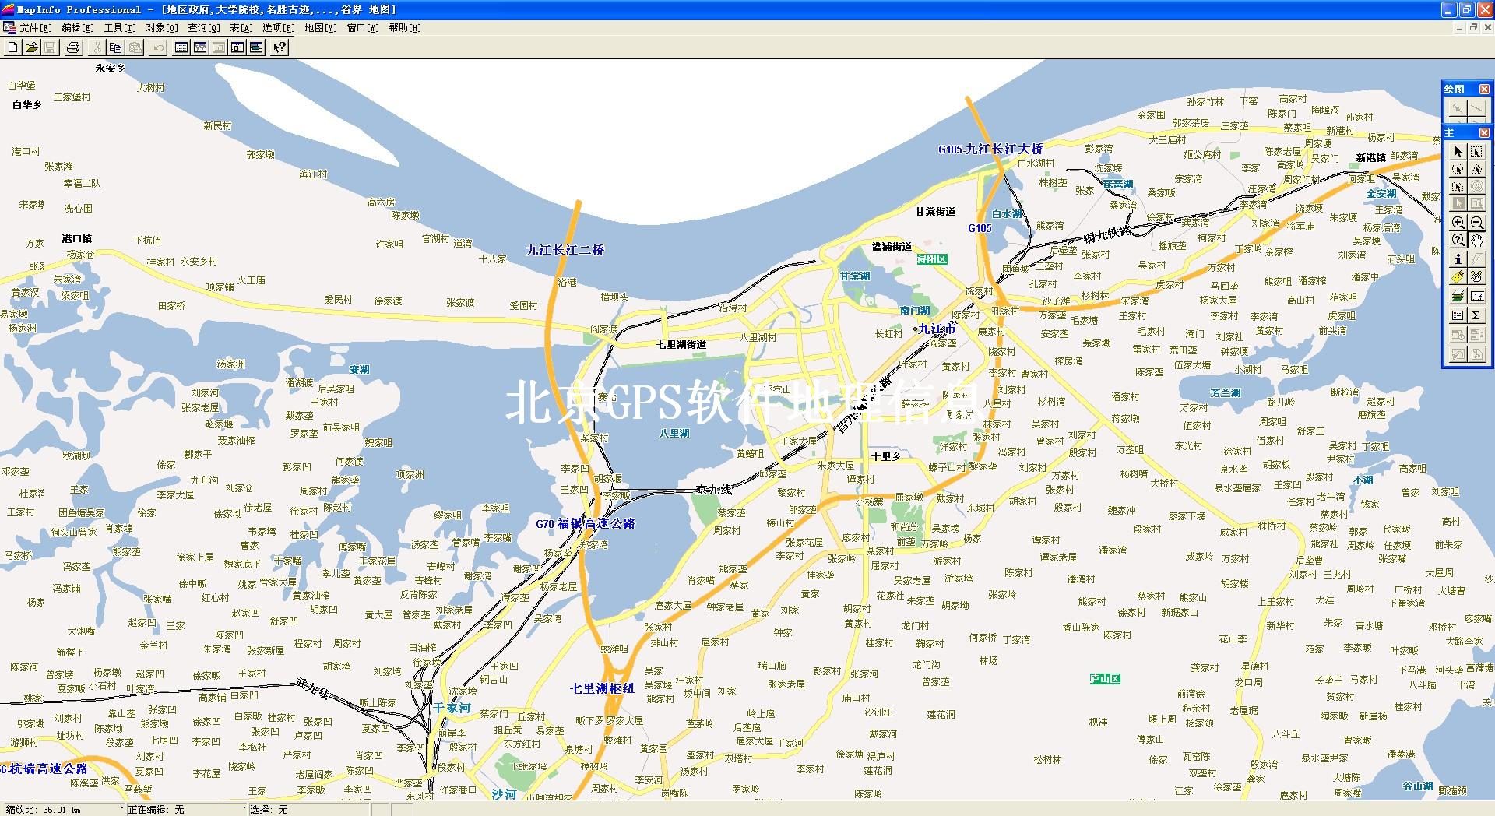Click the 九江市 city label on map
Viewport: 1495px width, 816px height.
click(x=937, y=329)
